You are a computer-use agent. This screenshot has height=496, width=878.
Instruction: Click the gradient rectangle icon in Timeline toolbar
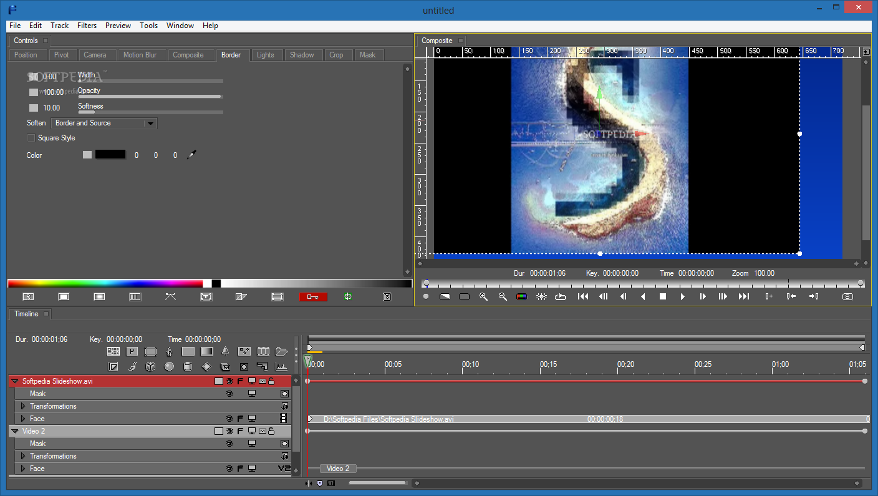(x=207, y=351)
